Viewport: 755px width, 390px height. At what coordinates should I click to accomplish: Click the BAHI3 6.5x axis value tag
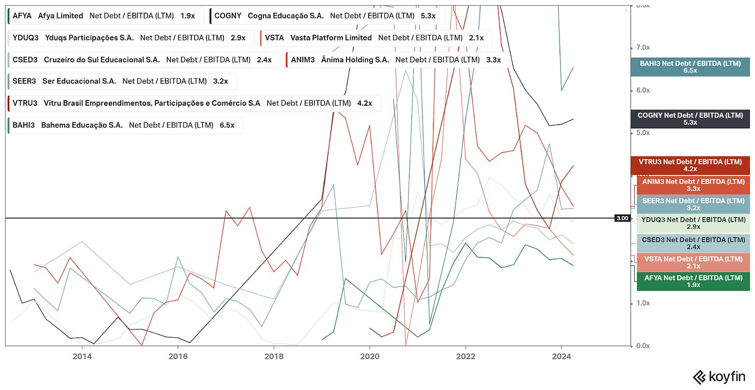690,67
